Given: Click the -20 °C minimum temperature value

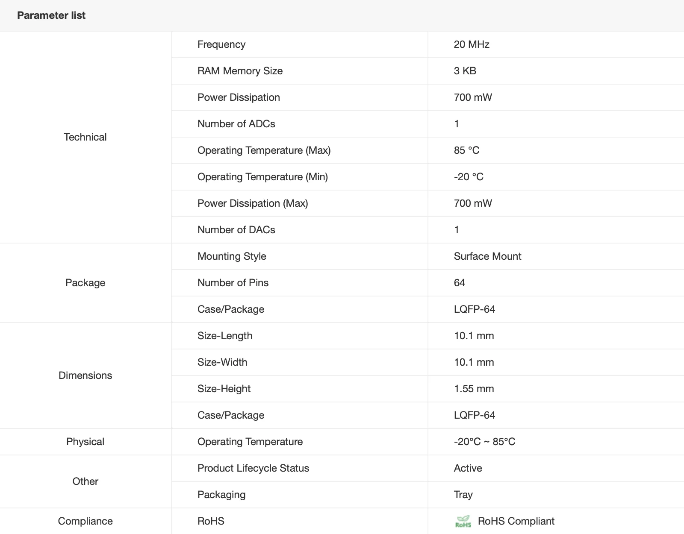Looking at the screenshot, I should (x=469, y=177).
